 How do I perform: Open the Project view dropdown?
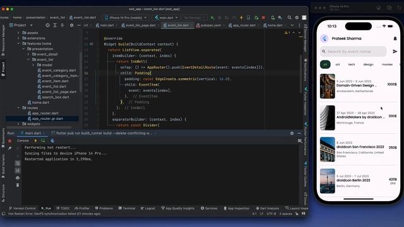tap(21, 25)
